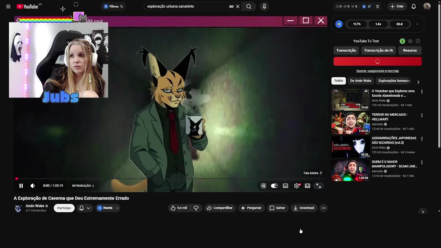Open the notification bell preference dropdown
The image size is (441, 248).
click(85, 208)
